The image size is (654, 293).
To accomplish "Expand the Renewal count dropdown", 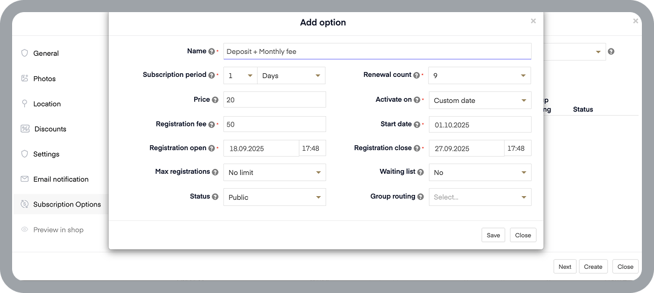I will click(x=480, y=76).
